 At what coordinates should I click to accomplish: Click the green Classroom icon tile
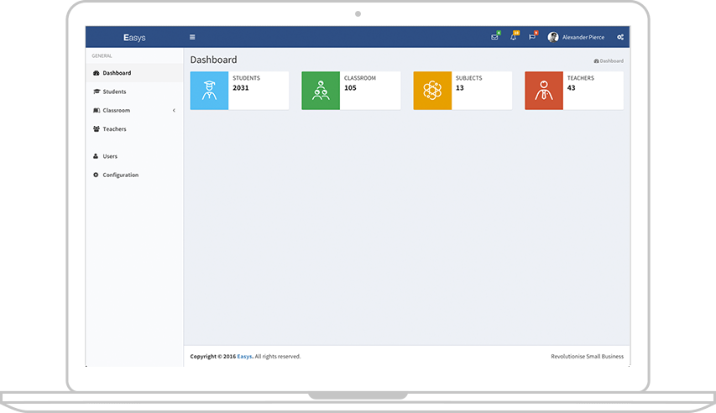[321, 91]
